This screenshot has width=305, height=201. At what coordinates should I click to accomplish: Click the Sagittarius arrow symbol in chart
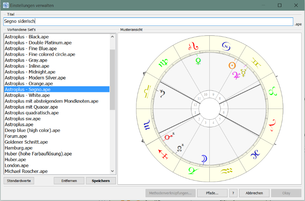163,154
